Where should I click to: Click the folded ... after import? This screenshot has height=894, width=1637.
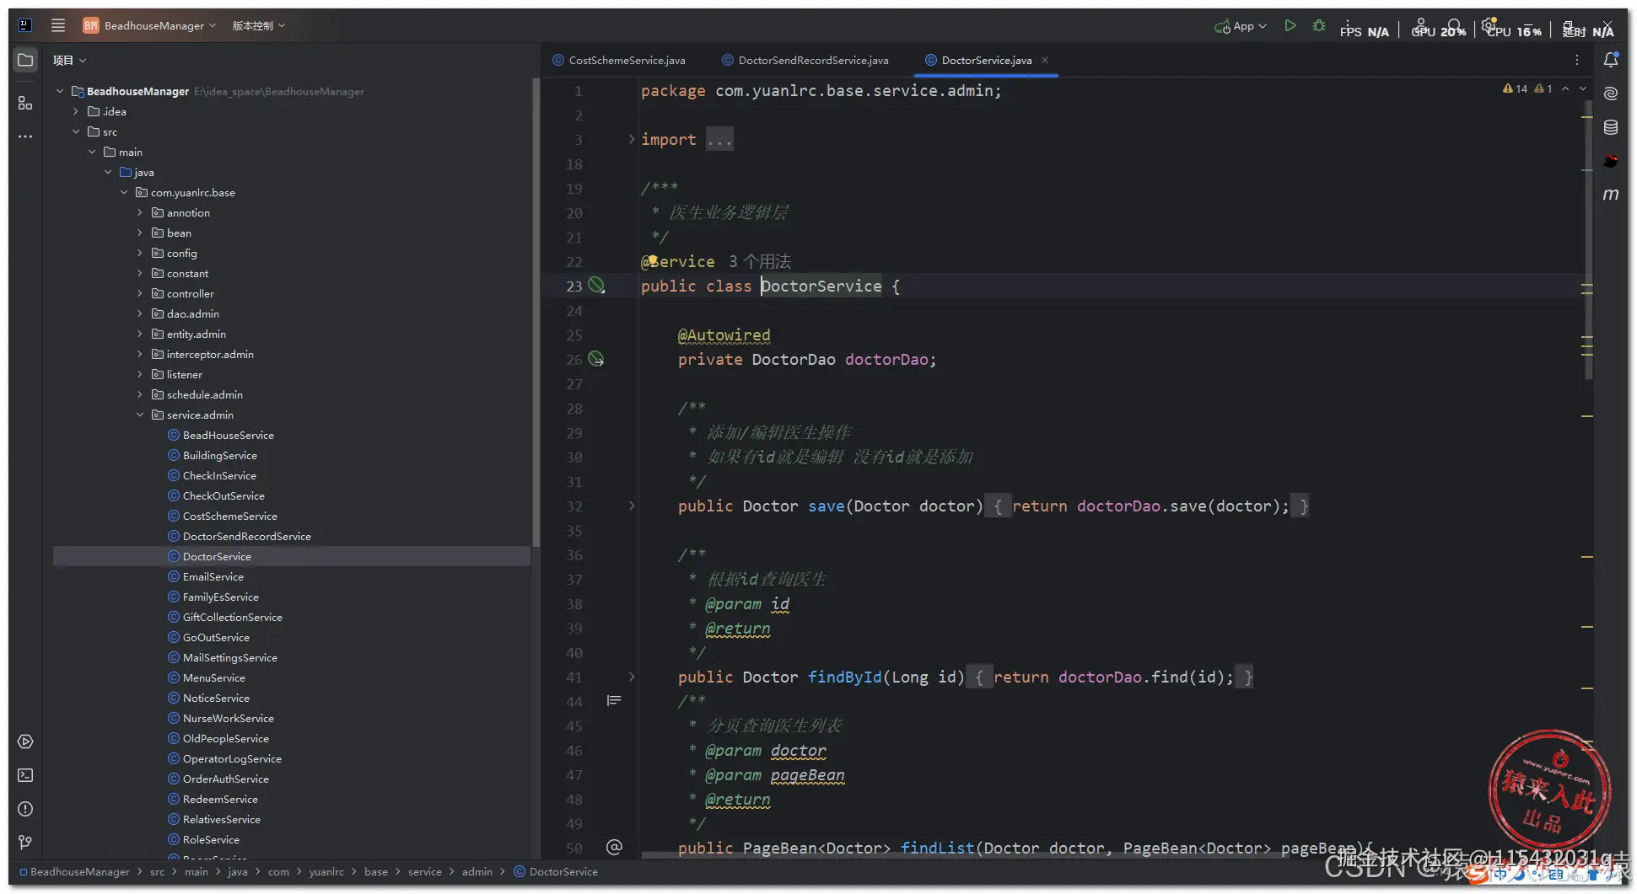click(x=719, y=139)
